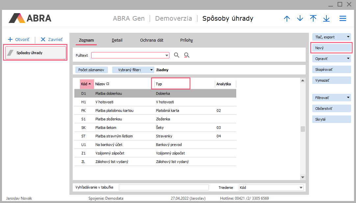Click the up arrow navigation icon
The width and height of the screenshot is (356, 203).
pyautogui.click(x=287, y=19)
